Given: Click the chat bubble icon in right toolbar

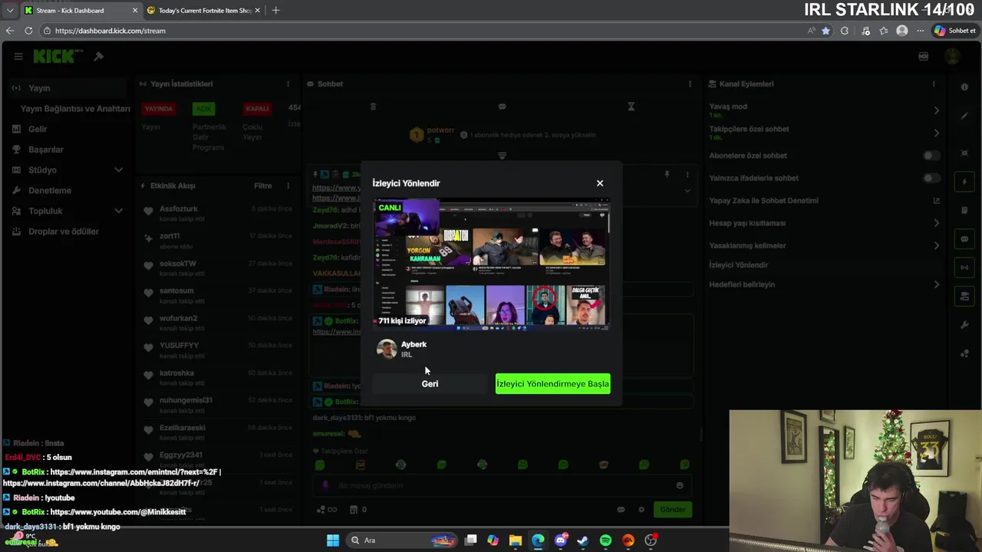Looking at the screenshot, I should click(x=964, y=239).
